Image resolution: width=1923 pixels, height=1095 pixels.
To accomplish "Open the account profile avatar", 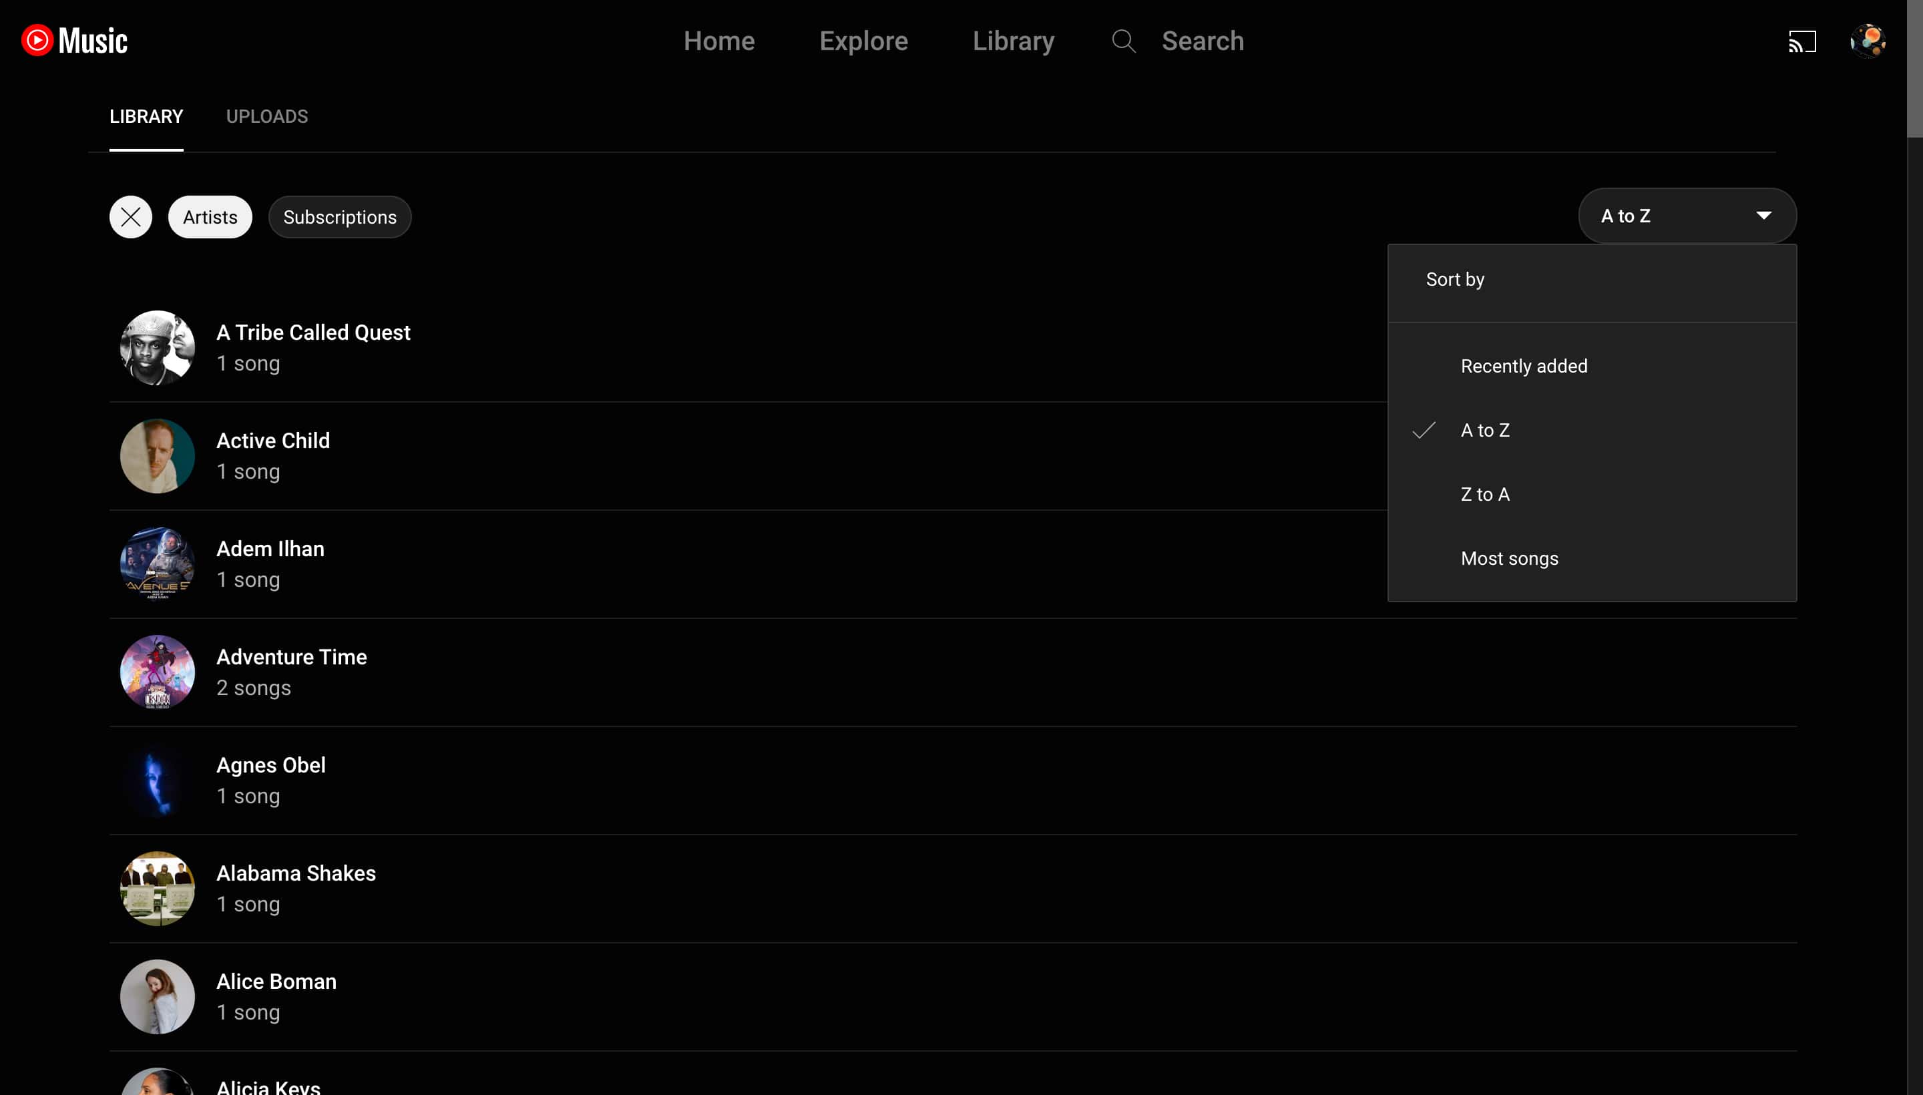I will click(1867, 41).
